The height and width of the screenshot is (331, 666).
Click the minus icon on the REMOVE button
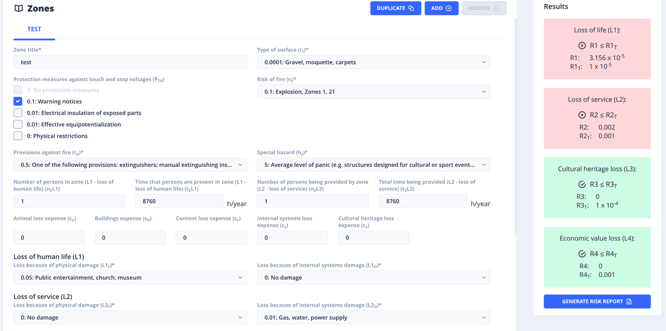pos(495,8)
